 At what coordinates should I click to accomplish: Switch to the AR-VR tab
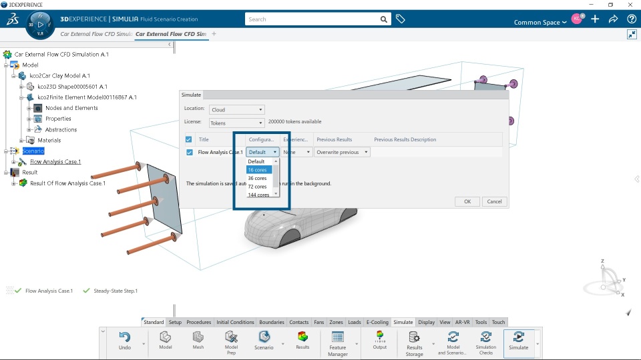click(462, 322)
